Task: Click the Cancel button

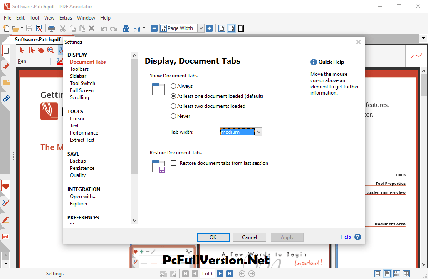Action: 250,237
